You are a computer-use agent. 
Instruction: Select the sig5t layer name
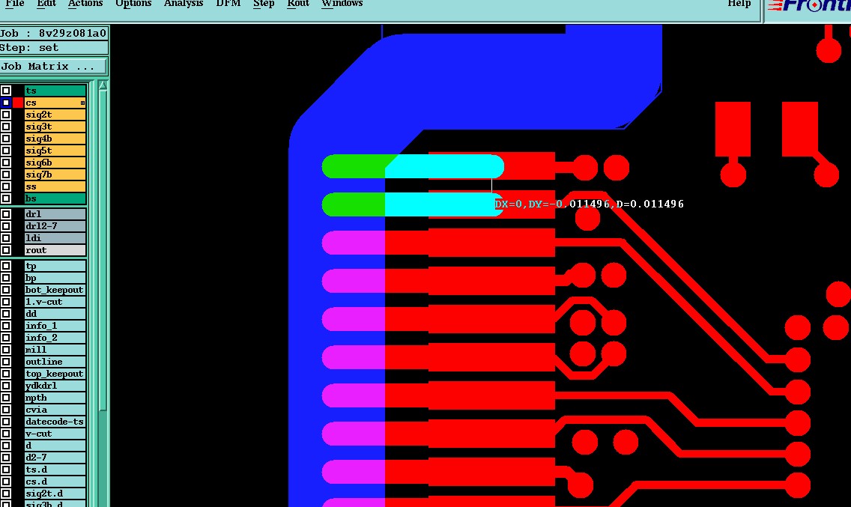point(55,151)
